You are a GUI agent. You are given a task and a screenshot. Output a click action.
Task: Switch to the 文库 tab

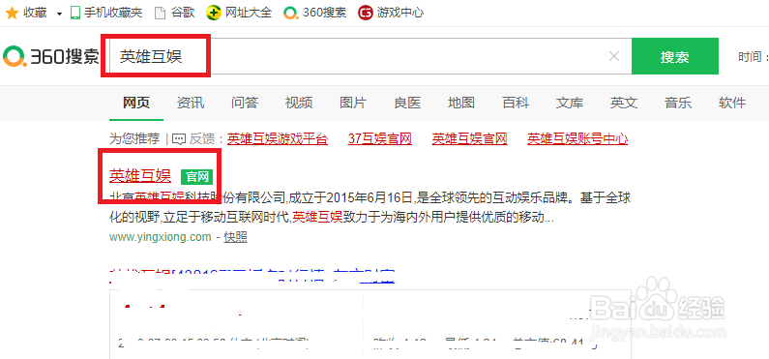point(570,103)
